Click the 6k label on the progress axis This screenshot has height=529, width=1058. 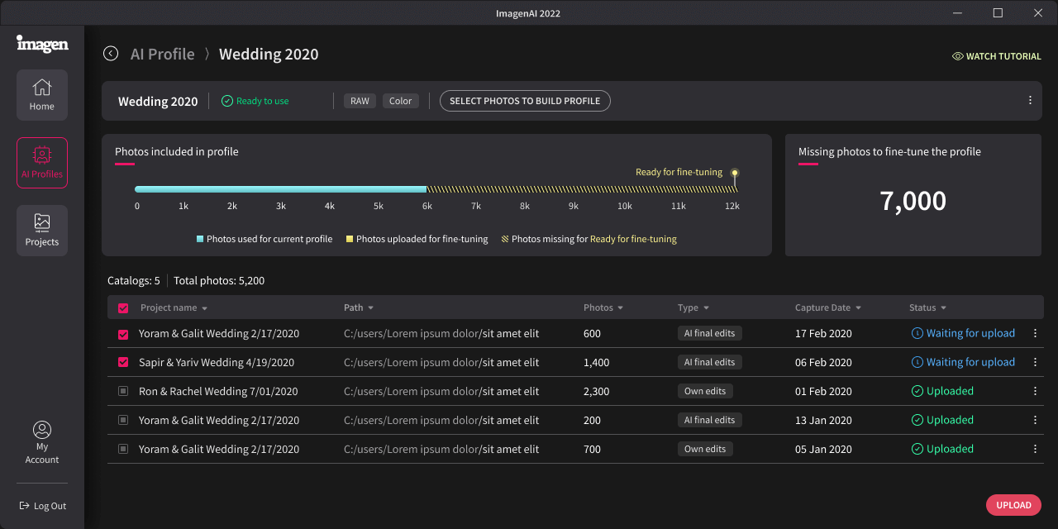click(427, 206)
